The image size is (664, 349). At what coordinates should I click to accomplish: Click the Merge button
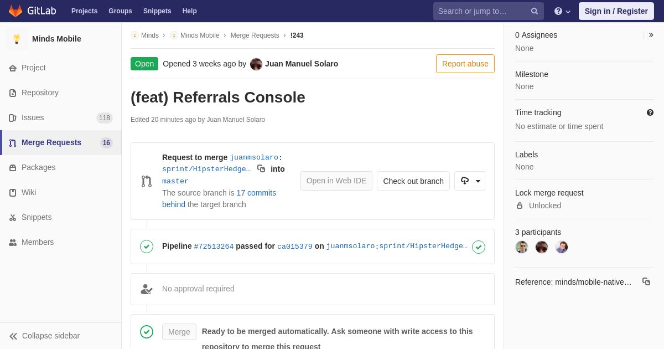pos(179,332)
